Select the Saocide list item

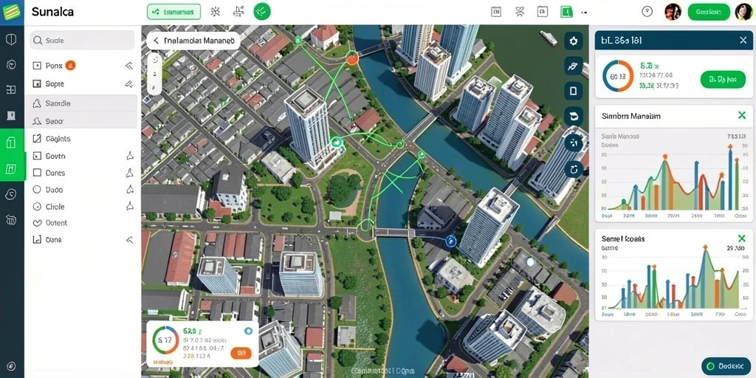click(x=81, y=103)
